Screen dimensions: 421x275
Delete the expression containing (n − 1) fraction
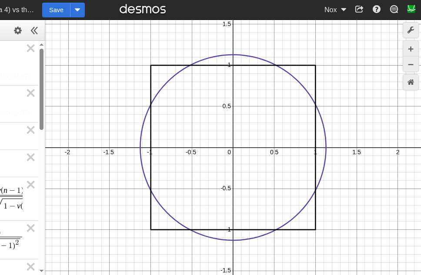pyautogui.click(x=31, y=185)
